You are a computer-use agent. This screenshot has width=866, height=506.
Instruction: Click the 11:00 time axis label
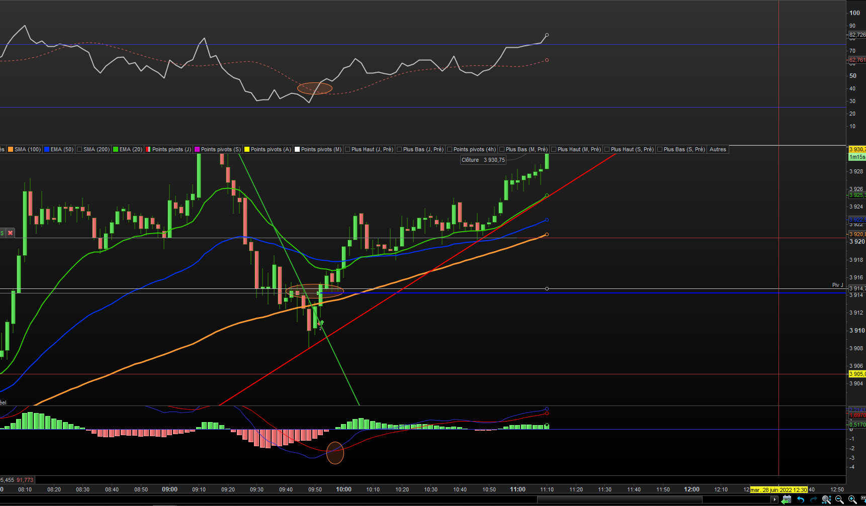pos(517,489)
